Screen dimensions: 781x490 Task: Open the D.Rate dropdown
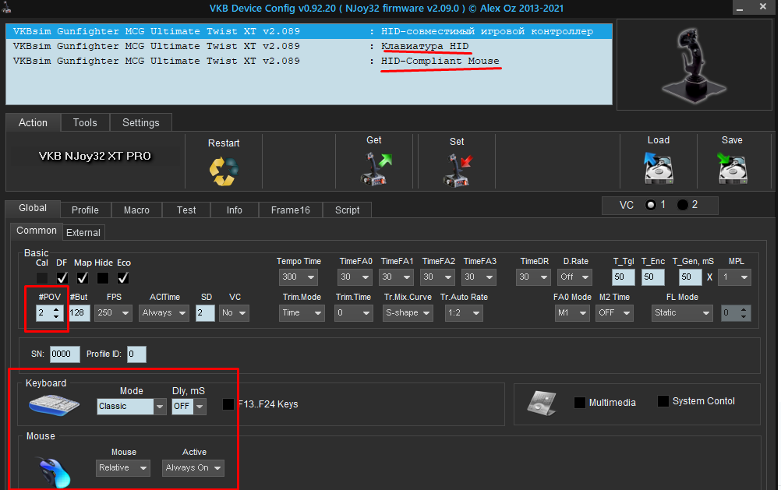(574, 277)
